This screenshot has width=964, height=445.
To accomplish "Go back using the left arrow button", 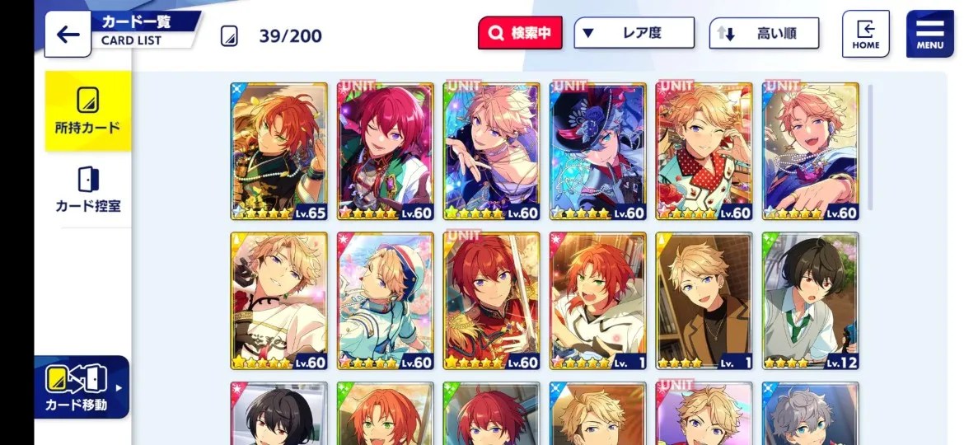I will tap(68, 35).
